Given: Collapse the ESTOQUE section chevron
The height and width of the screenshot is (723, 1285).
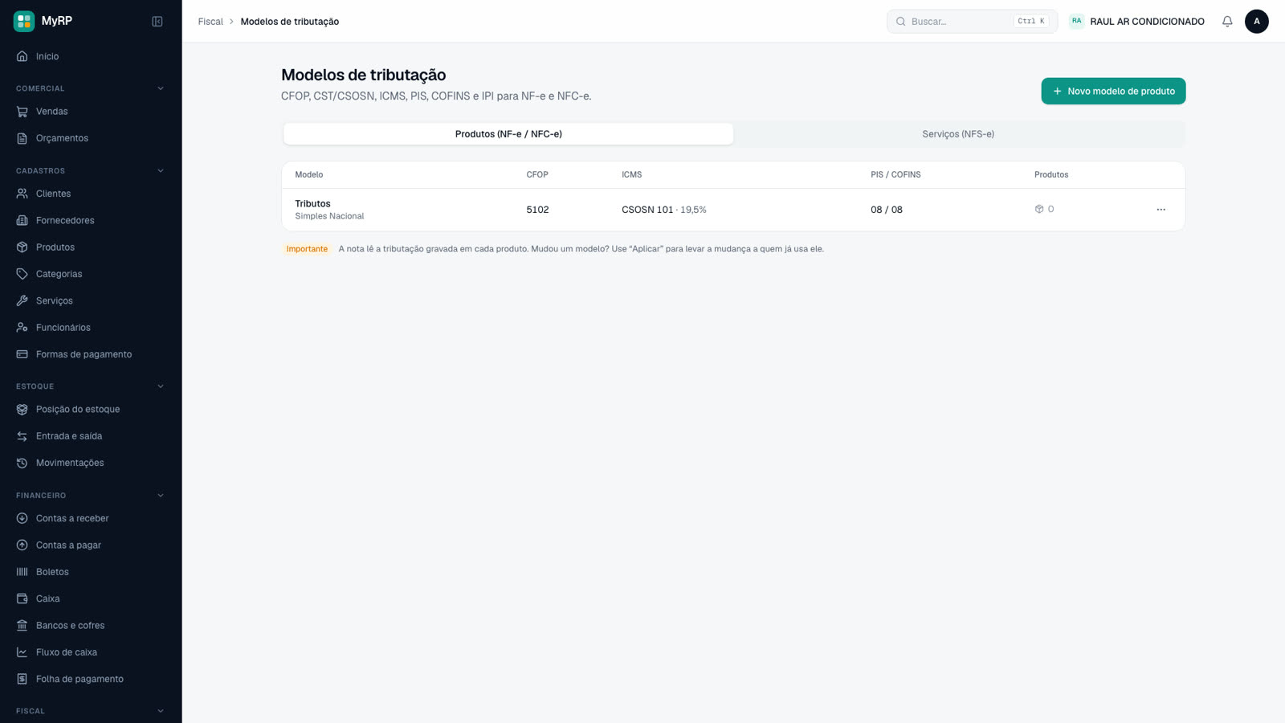Looking at the screenshot, I should pos(161,386).
